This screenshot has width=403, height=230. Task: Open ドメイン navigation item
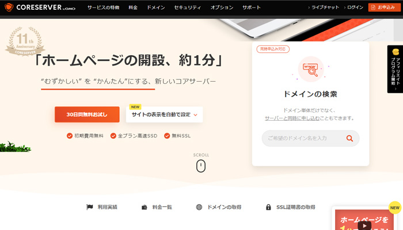(x=156, y=7)
